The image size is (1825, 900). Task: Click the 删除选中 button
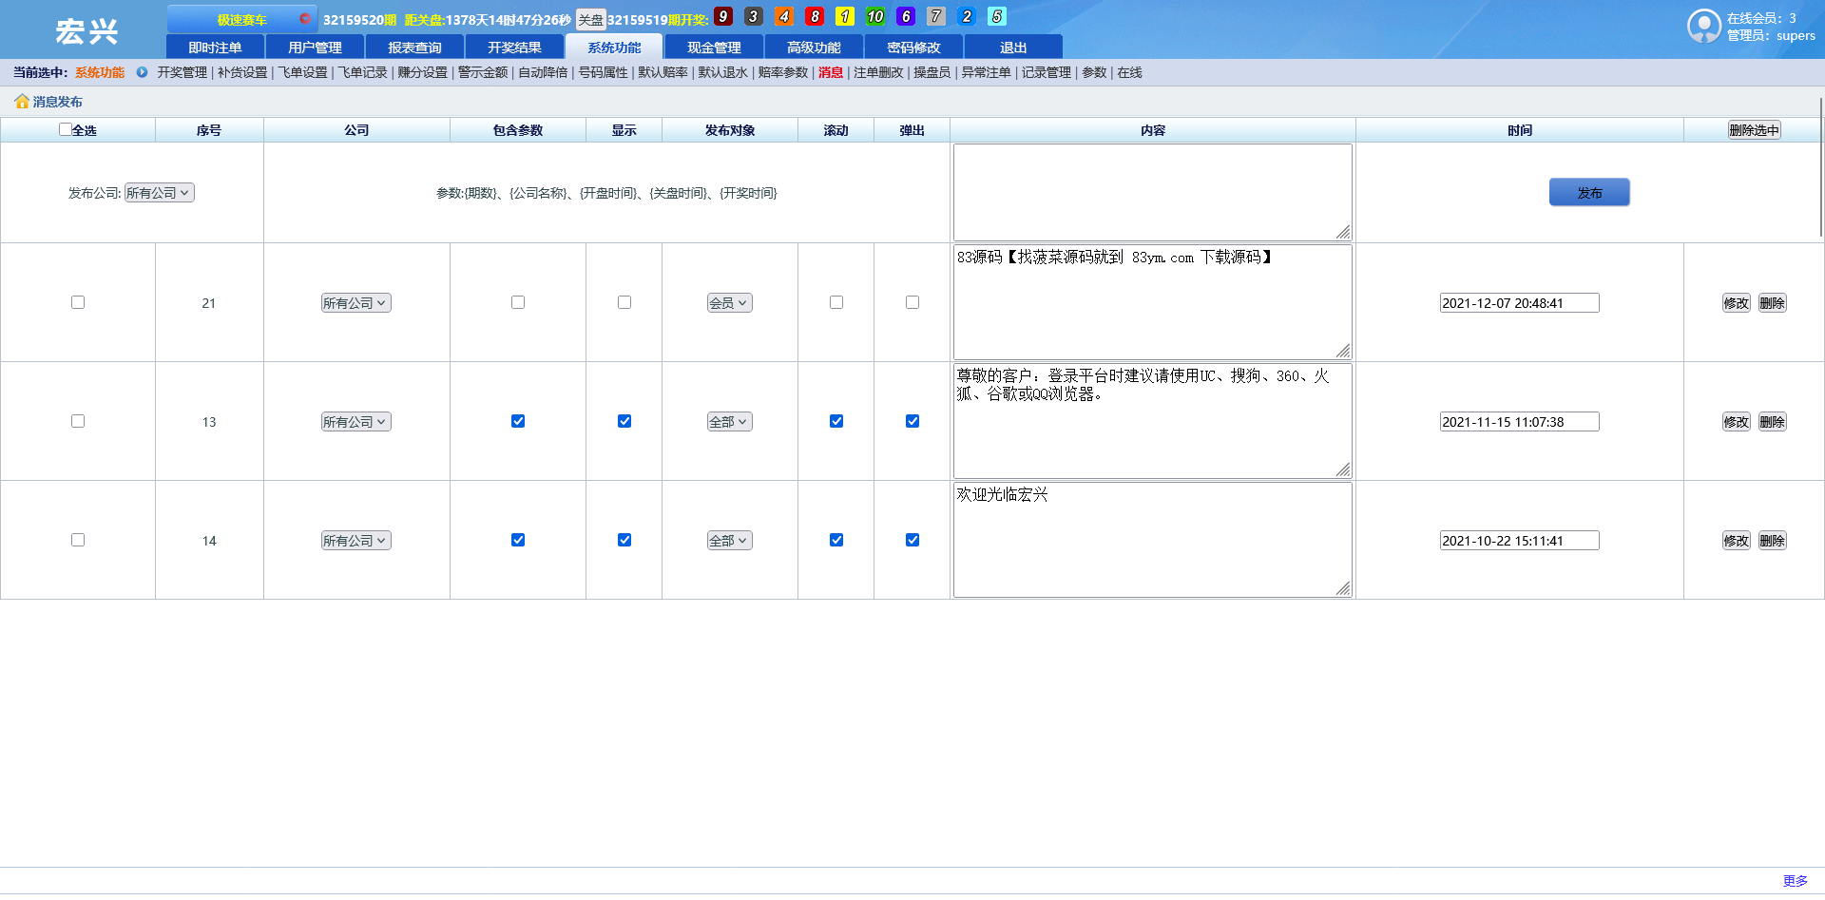click(1754, 130)
